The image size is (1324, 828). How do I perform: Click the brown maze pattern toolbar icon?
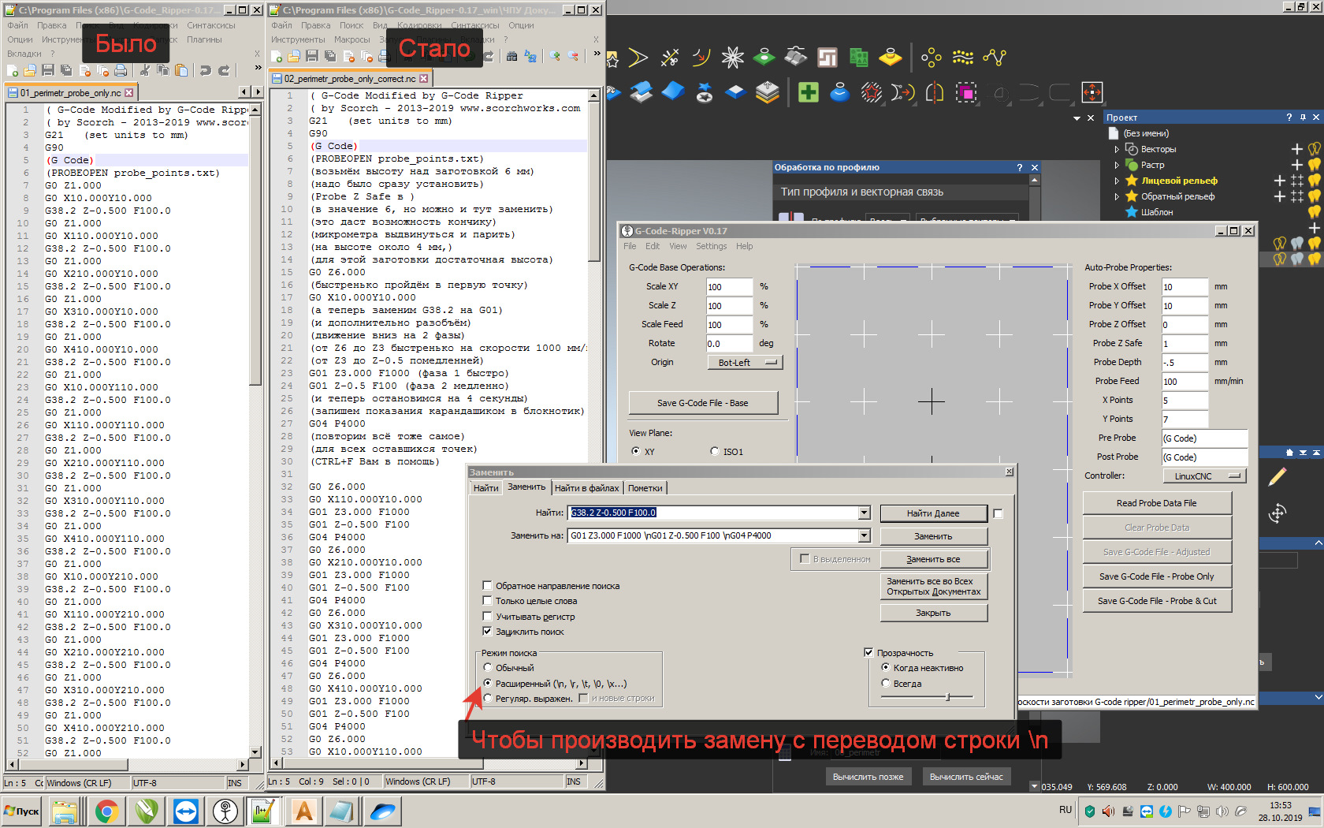[x=827, y=57]
